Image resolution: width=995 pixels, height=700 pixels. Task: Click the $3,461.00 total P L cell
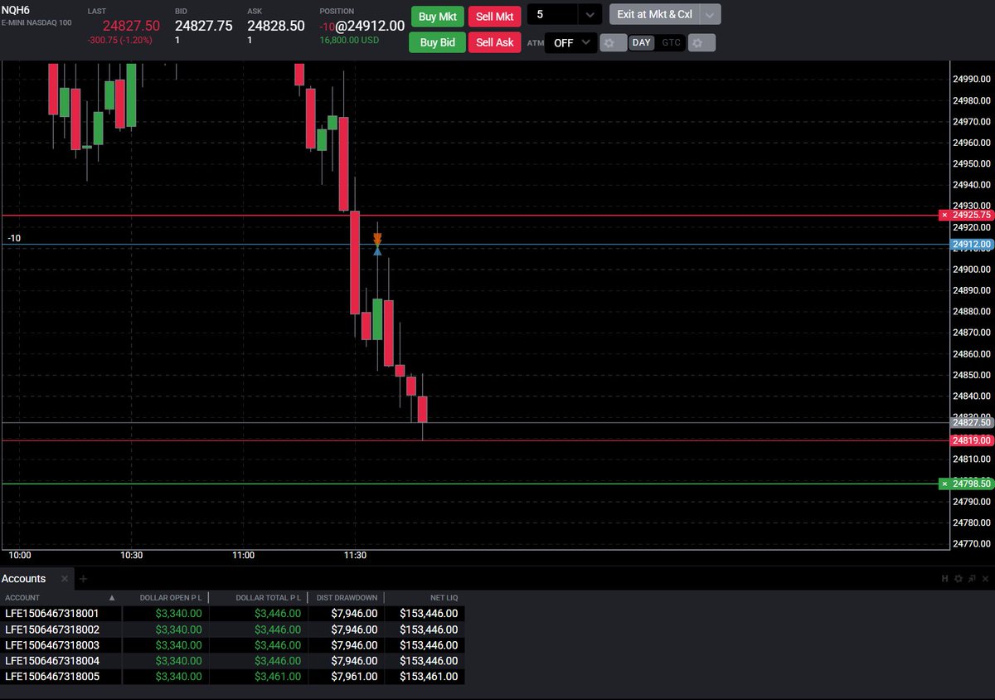(279, 677)
